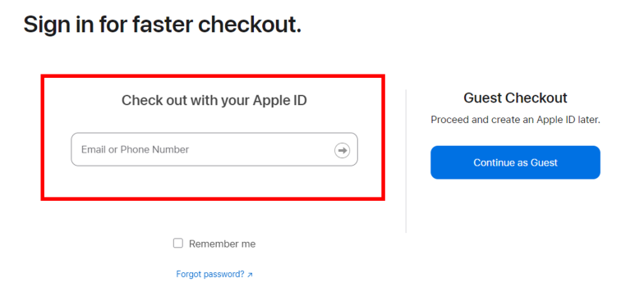Image resolution: width=635 pixels, height=301 pixels.
Task: Click the Apple ID words in the title
Action: tap(280, 100)
